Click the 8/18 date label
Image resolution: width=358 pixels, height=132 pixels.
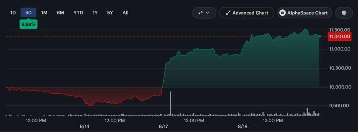(x=243, y=126)
